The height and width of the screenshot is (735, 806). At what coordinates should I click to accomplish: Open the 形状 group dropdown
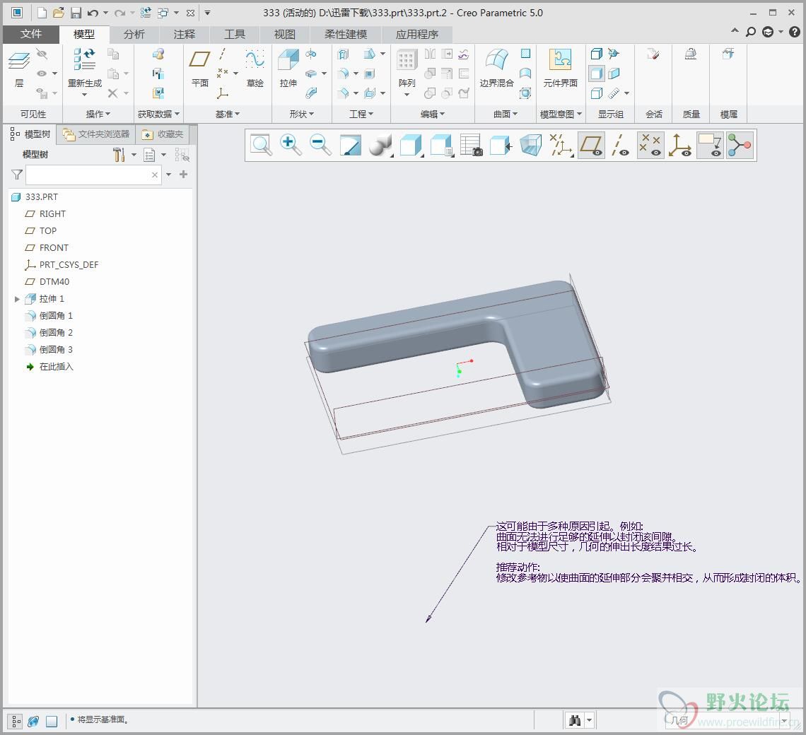coord(301,114)
